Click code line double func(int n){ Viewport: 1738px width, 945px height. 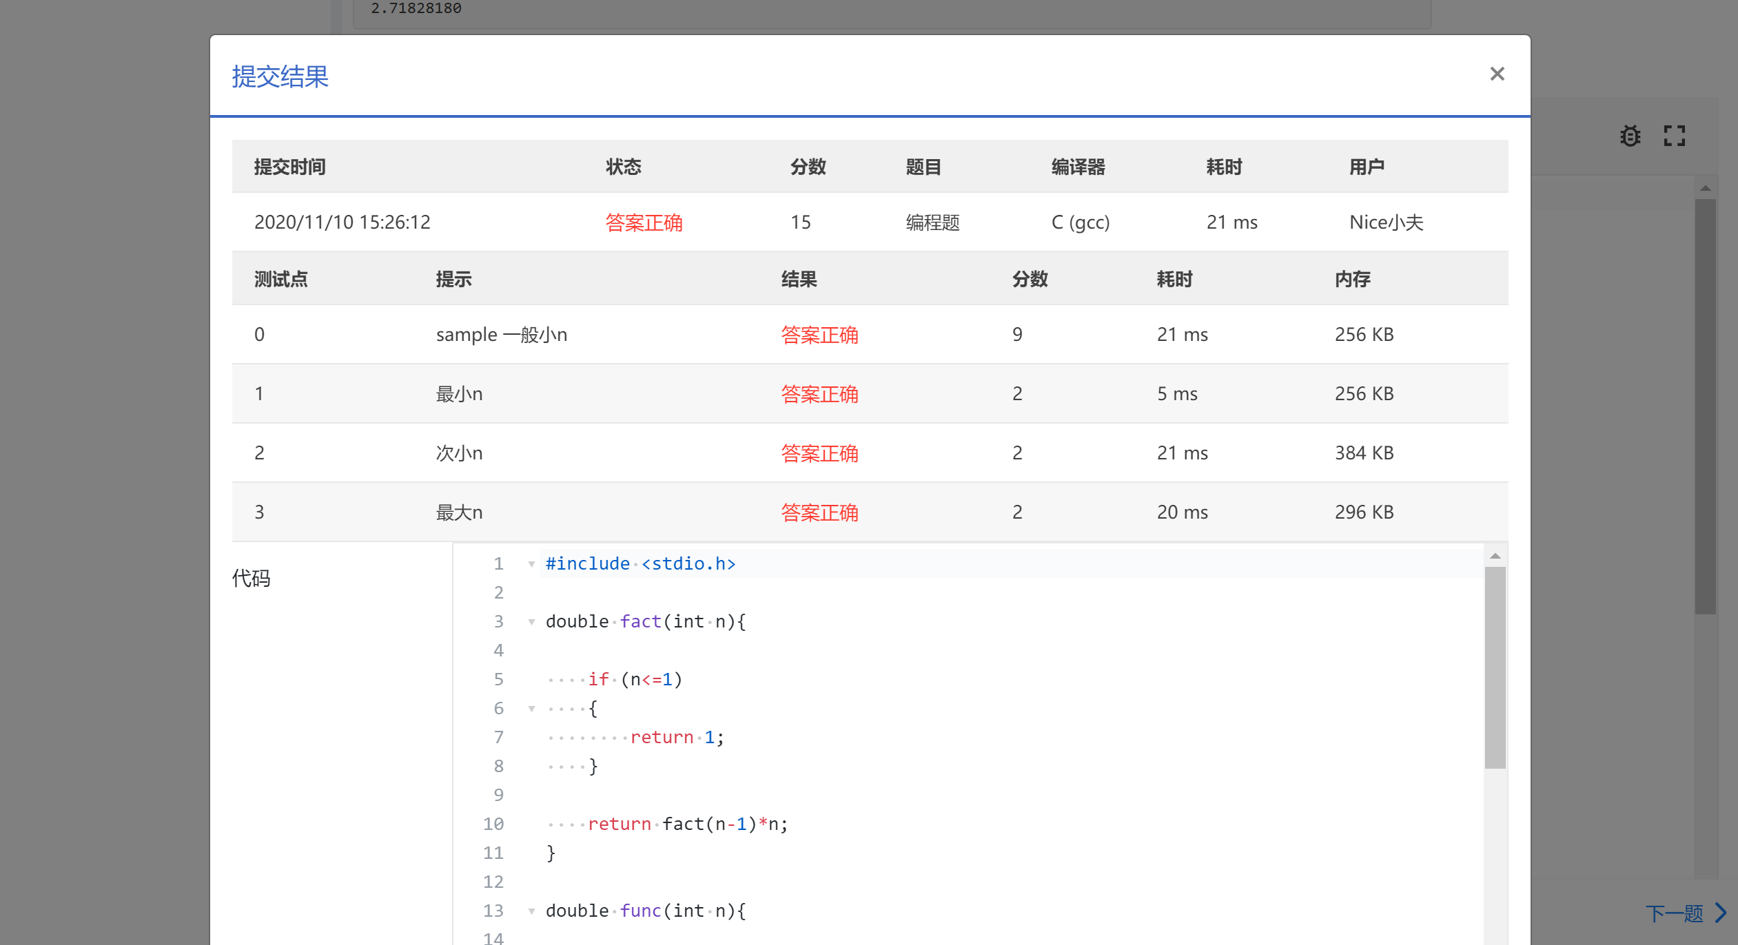[646, 911]
